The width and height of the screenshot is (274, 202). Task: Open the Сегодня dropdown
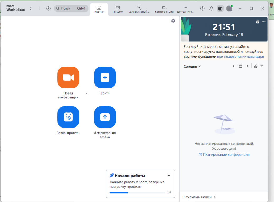point(192,67)
